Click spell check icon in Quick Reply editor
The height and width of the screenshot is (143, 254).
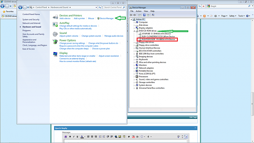point(178,137)
